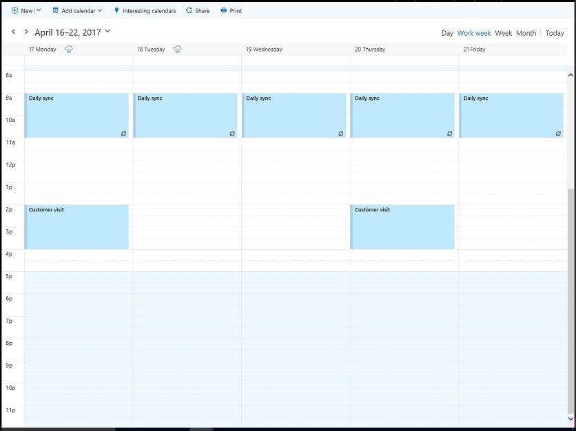
Task: Open Interesting calendars
Action: 145,10
